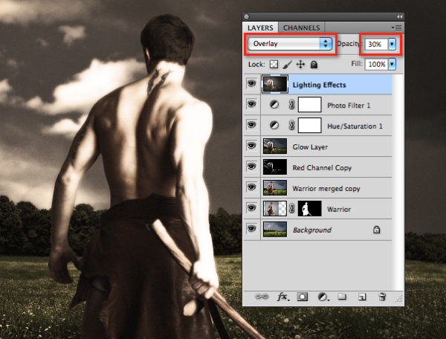This screenshot has height=339, width=446.
Task: Hide the Background layer
Action: tap(252, 229)
